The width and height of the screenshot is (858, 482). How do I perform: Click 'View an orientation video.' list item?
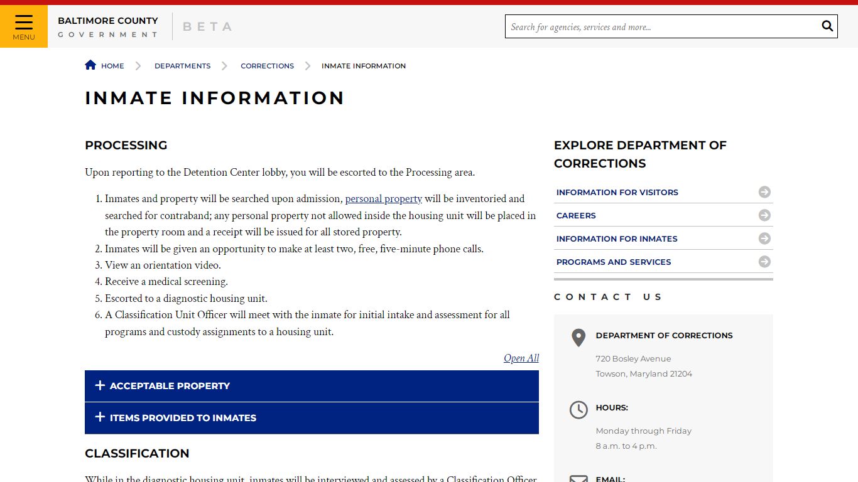click(163, 265)
